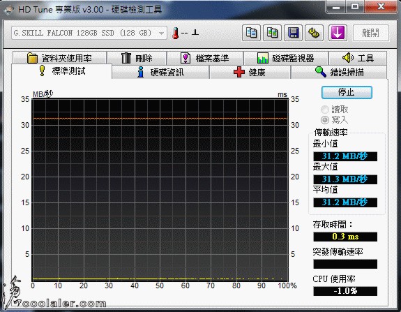Click the blue info icon on 硬碟資訊 tab

pos(140,72)
